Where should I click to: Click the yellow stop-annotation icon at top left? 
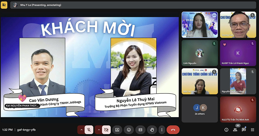tap(4, 5)
